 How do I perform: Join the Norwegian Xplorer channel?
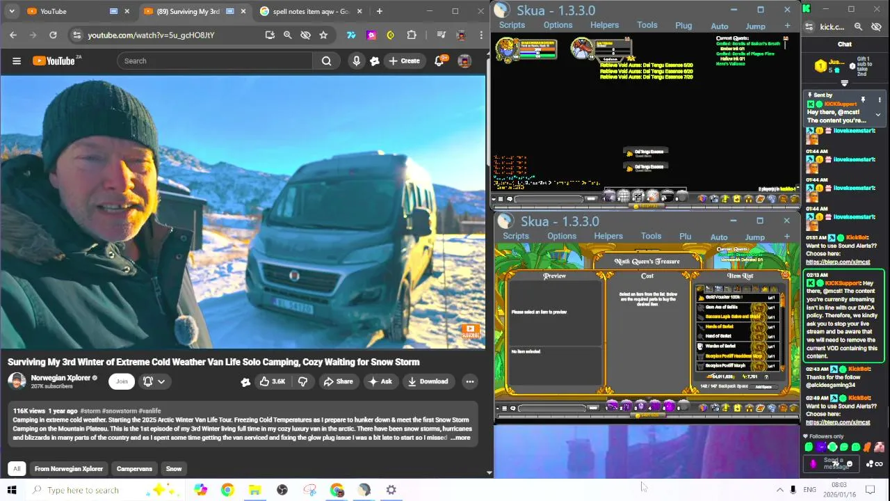point(122,381)
